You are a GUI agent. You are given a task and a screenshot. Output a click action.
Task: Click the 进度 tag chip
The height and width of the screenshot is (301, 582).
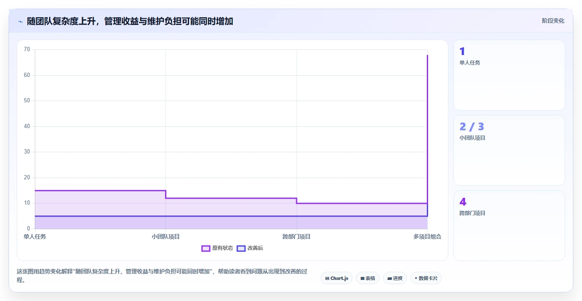(x=395, y=278)
